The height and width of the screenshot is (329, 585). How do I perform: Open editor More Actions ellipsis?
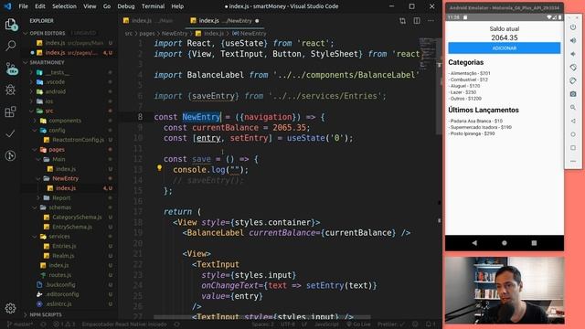pos(431,21)
